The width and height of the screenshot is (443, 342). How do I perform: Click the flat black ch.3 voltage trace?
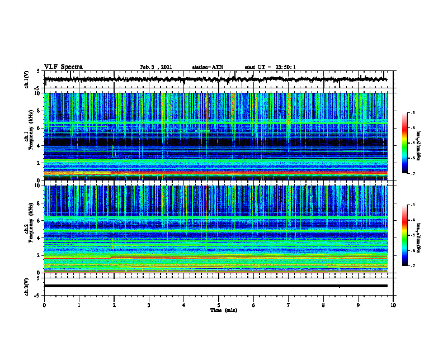(x=215, y=286)
